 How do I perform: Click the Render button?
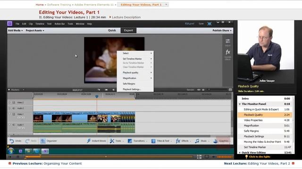(190, 90)
